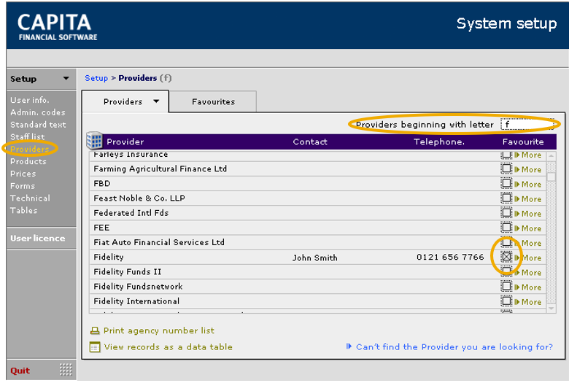Tick favourite checkbox for FBD

click(x=506, y=183)
